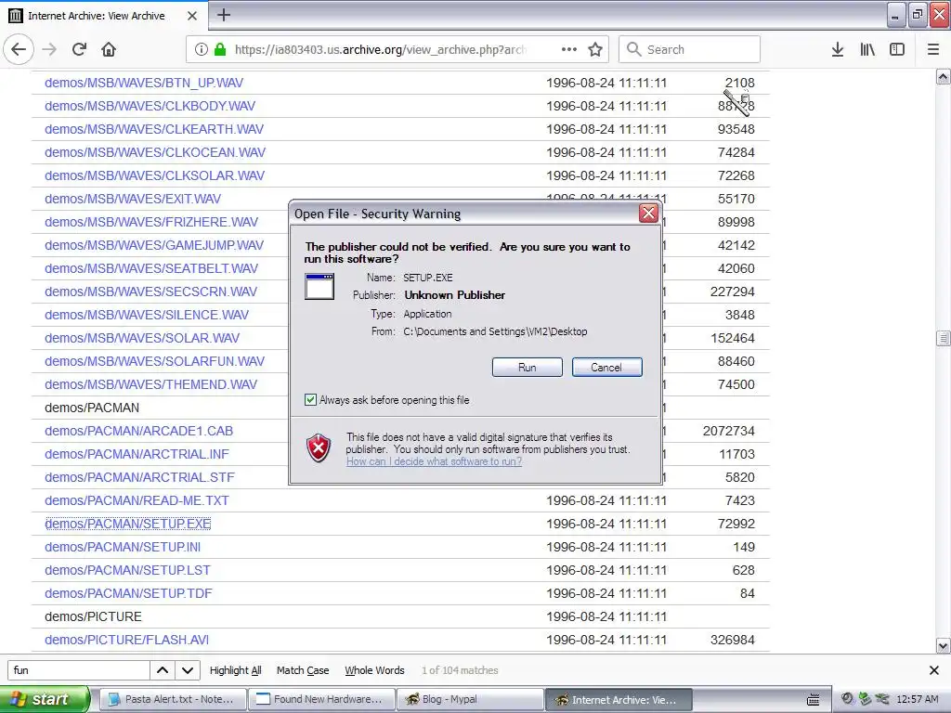Click the first system tray icon
Viewport: 951px width, 713px height.
coord(847,699)
